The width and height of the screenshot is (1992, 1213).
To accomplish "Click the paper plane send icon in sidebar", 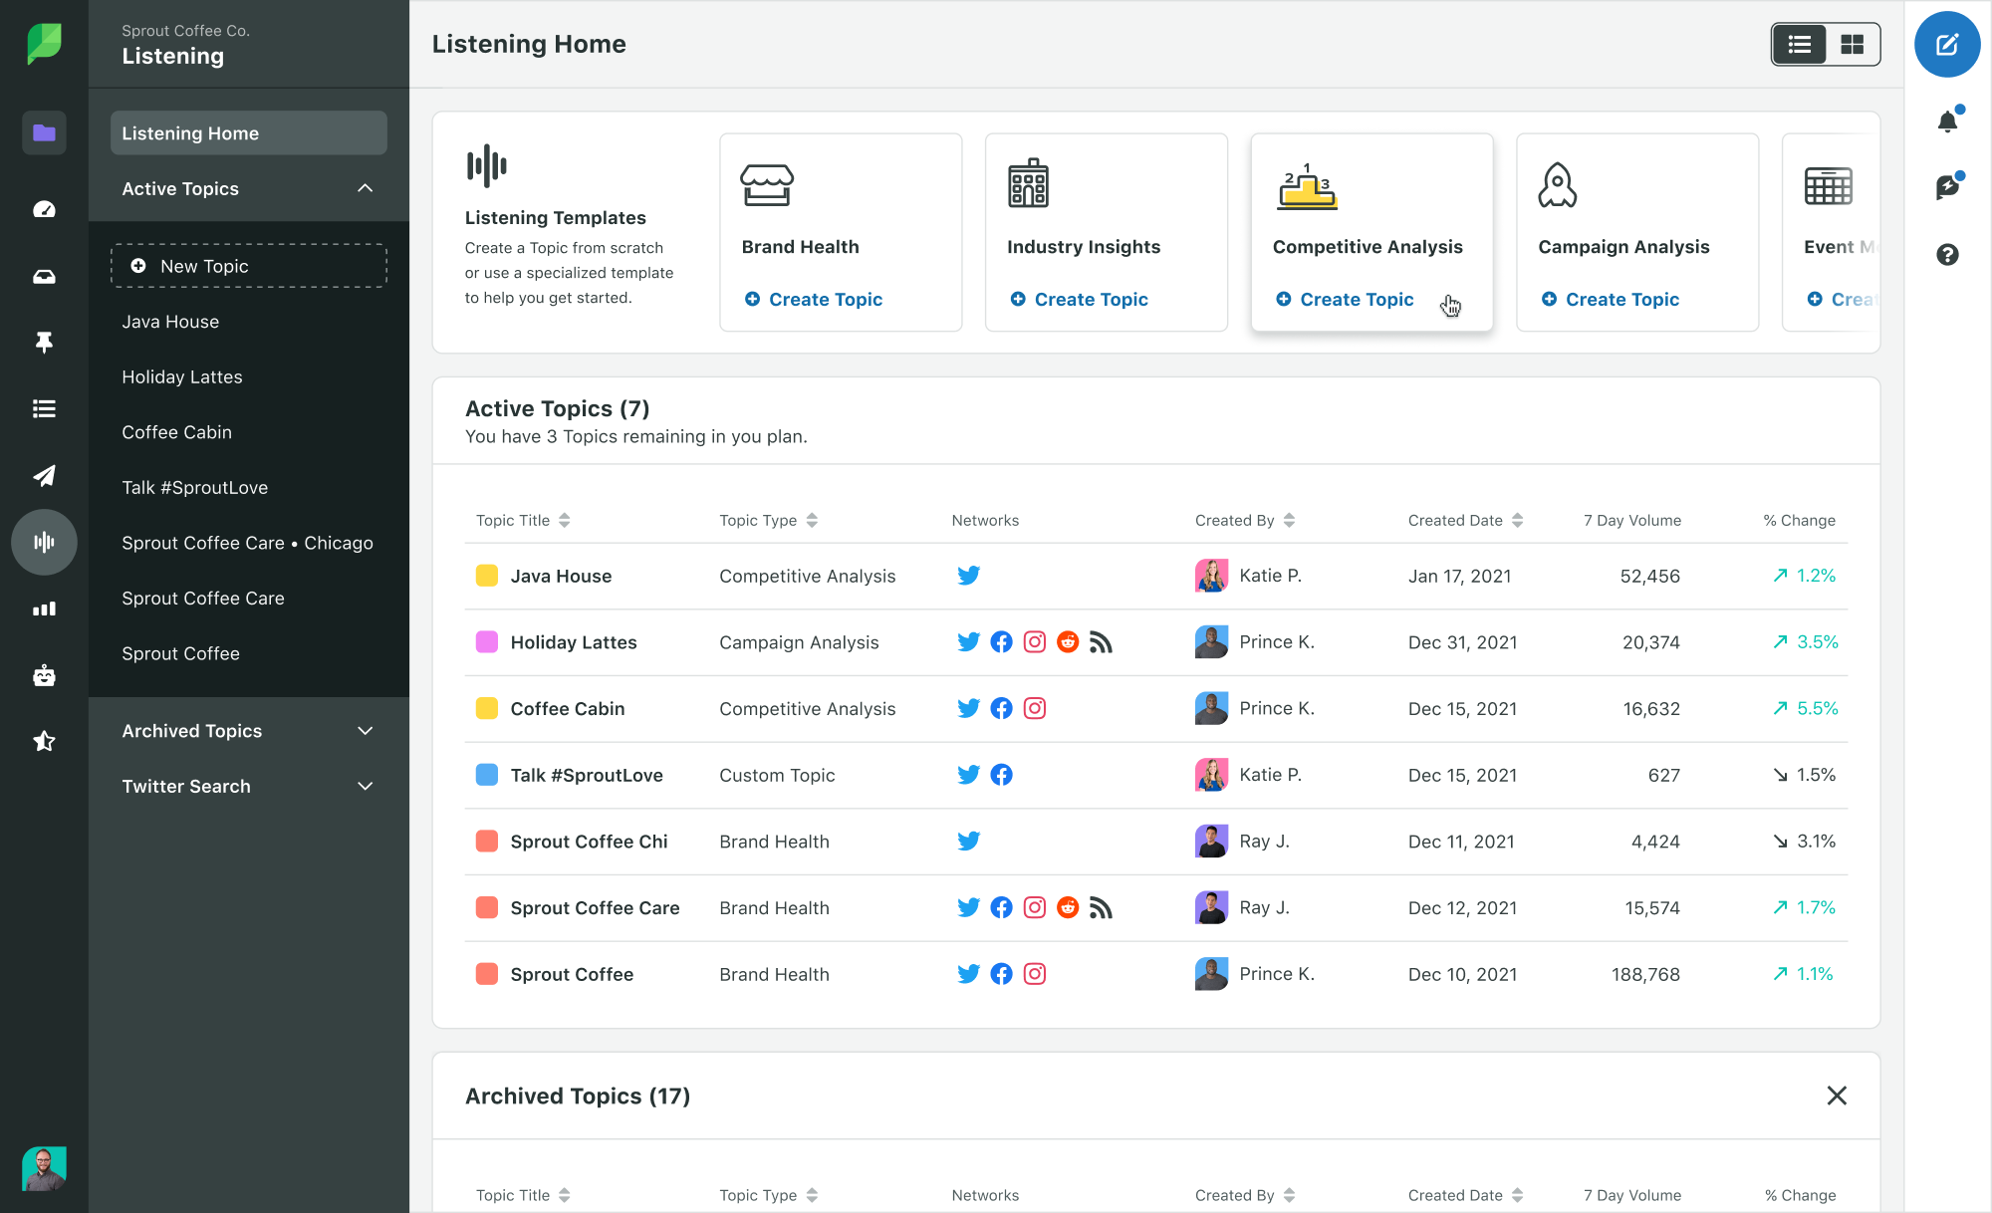I will (x=43, y=473).
